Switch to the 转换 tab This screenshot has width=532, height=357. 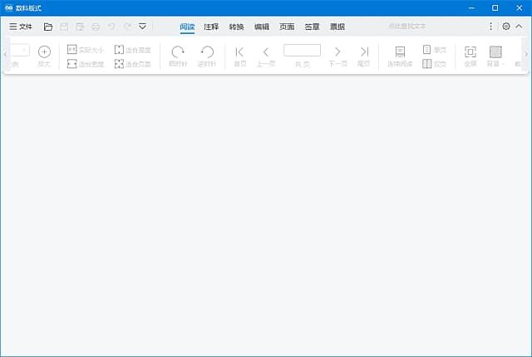click(x=236, y=27)
